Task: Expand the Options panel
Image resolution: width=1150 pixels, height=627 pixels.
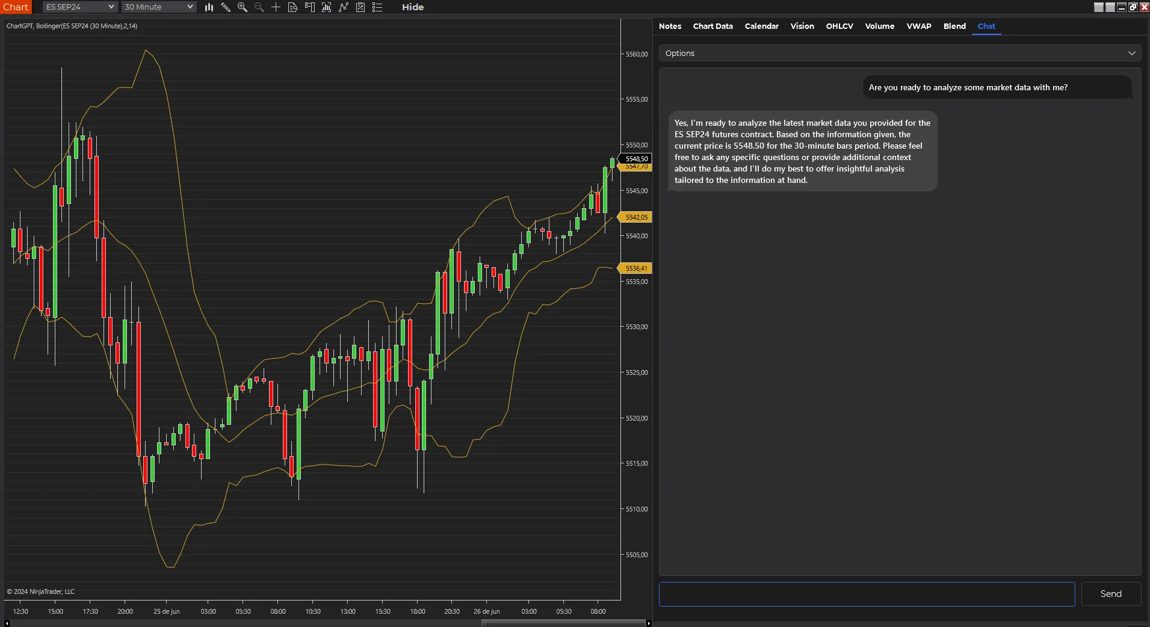Action: (x=900, y=53)
